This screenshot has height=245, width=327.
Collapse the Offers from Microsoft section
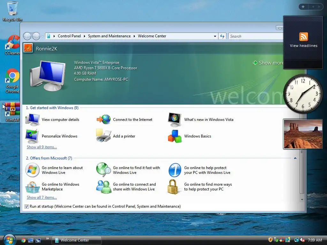pyautogui.click(x=295, y=158)
